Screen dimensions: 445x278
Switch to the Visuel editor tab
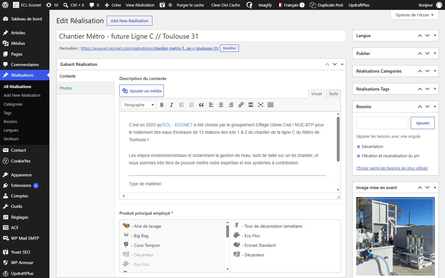316,94
